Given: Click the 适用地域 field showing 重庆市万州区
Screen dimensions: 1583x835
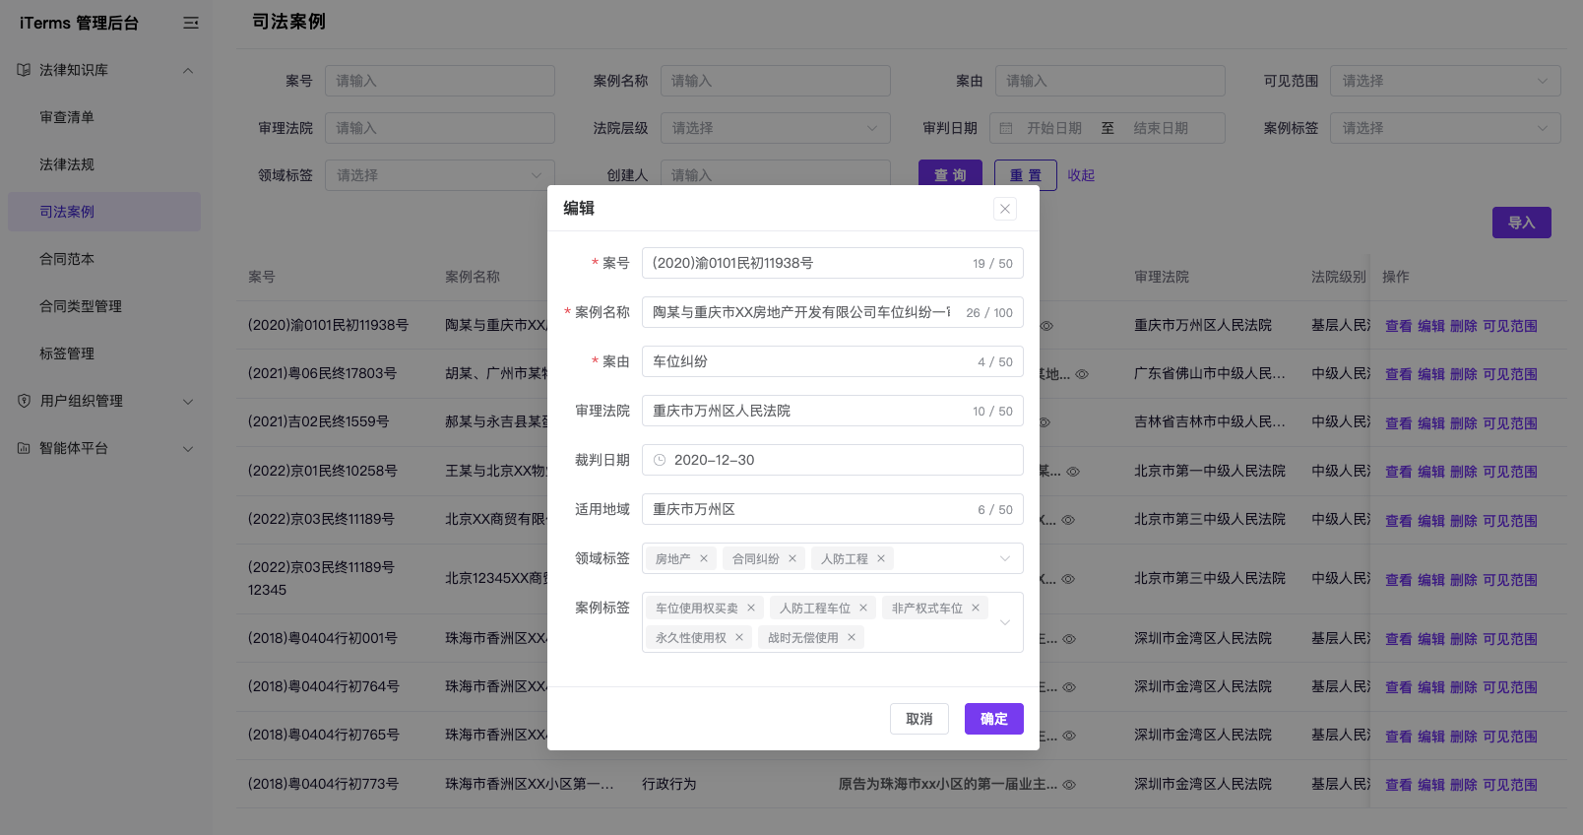Looking at the screenshot, I should click(x=833, y=509).
